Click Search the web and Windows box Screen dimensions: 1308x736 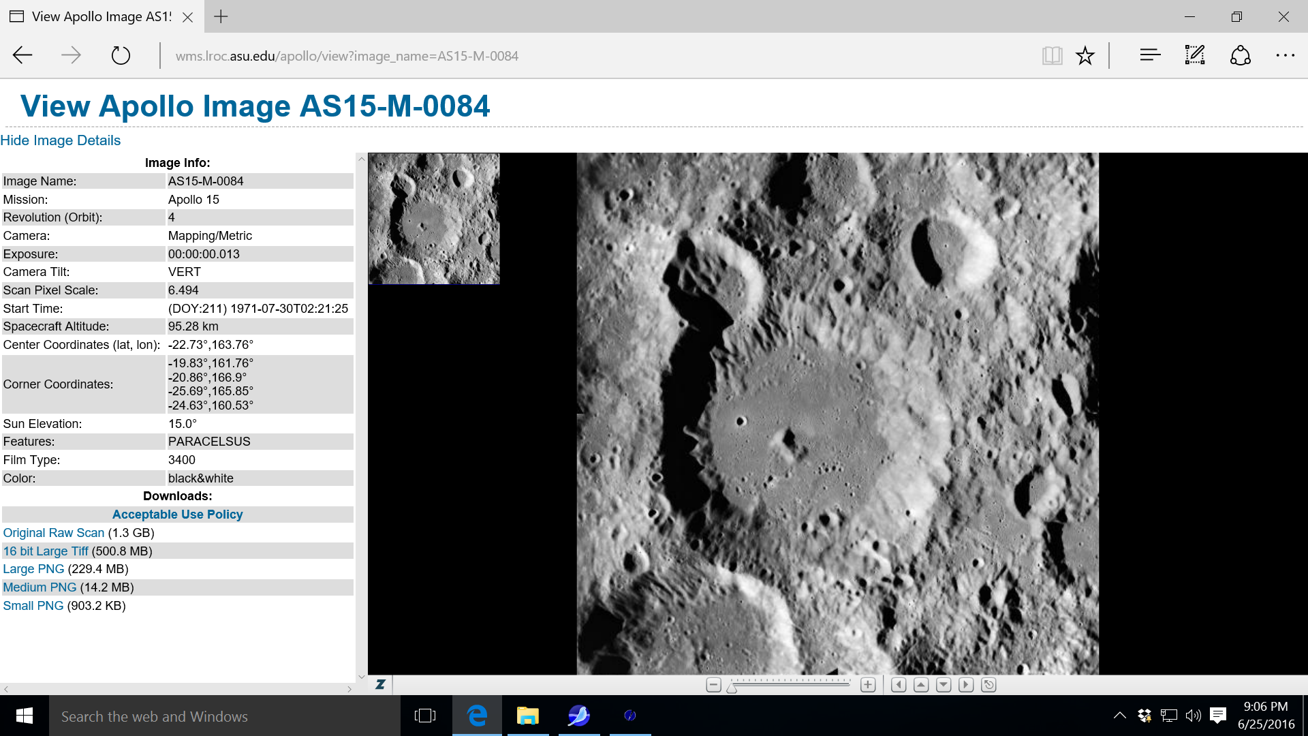click(225, 716)
